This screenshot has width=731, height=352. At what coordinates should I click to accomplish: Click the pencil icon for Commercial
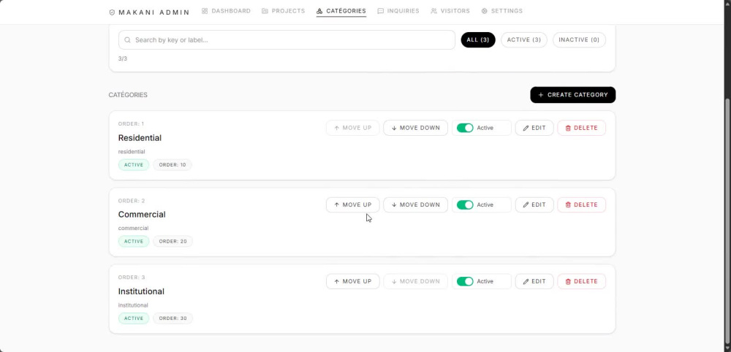526,205
